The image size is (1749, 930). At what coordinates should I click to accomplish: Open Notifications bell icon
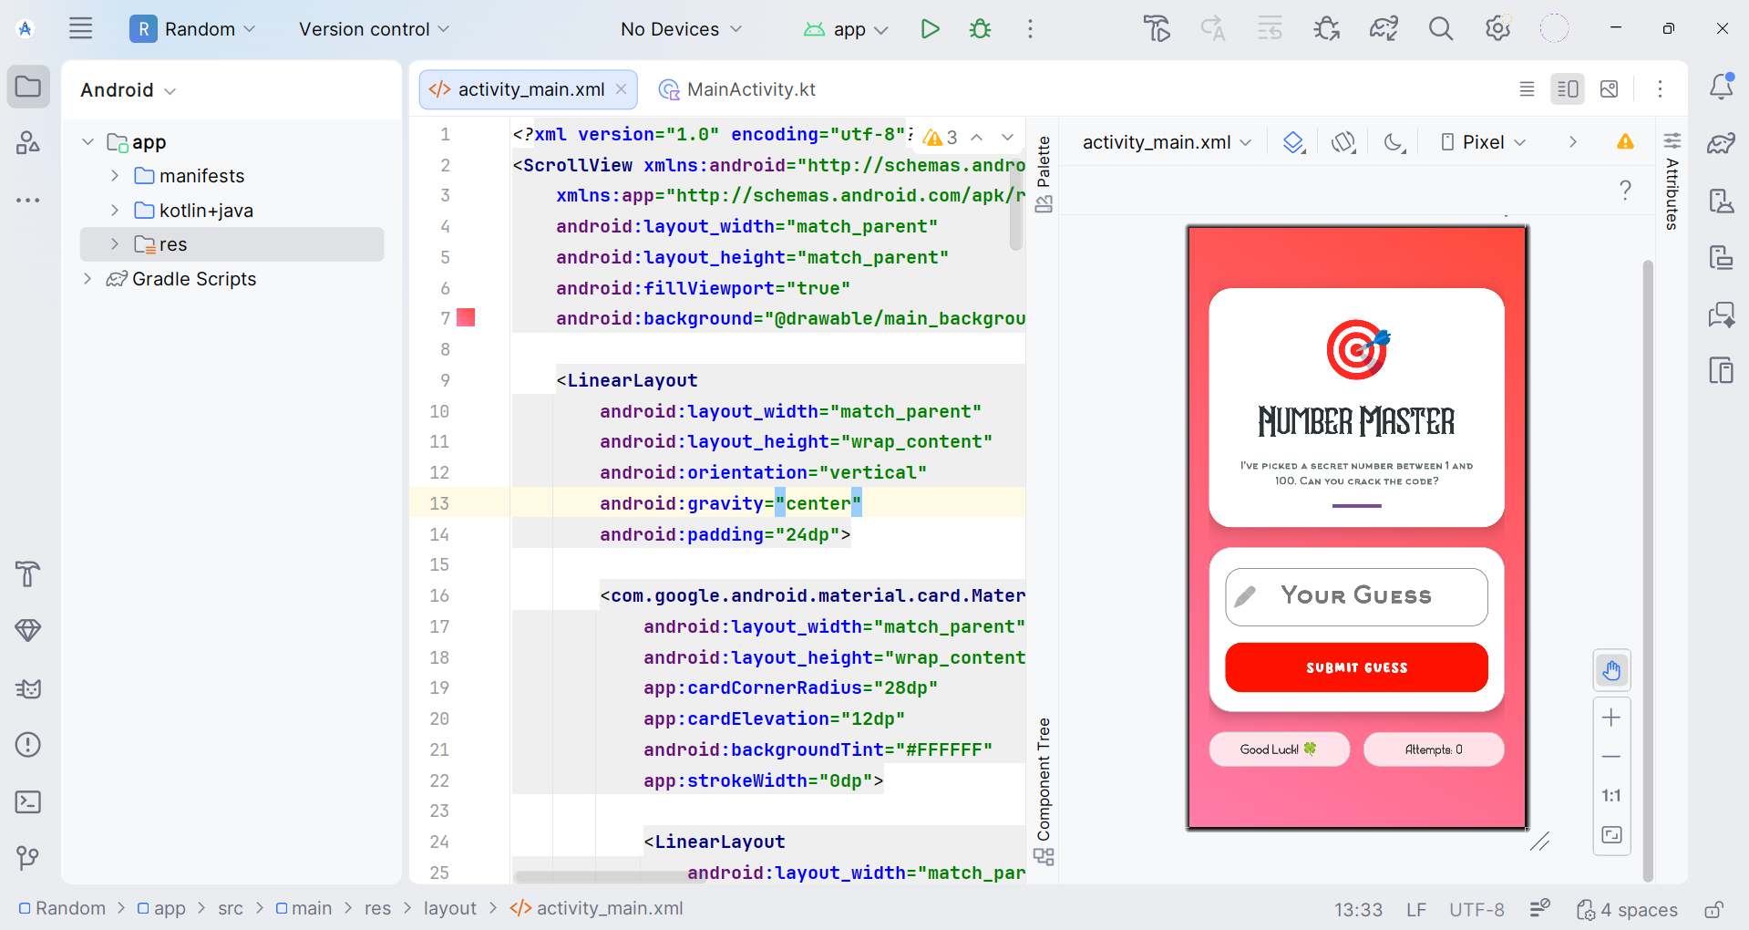click(x=1722, y=87)
